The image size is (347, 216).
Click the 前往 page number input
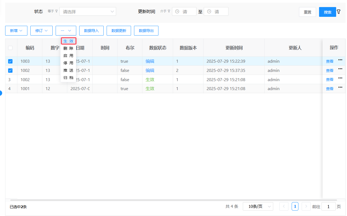[x=328, y=207]
